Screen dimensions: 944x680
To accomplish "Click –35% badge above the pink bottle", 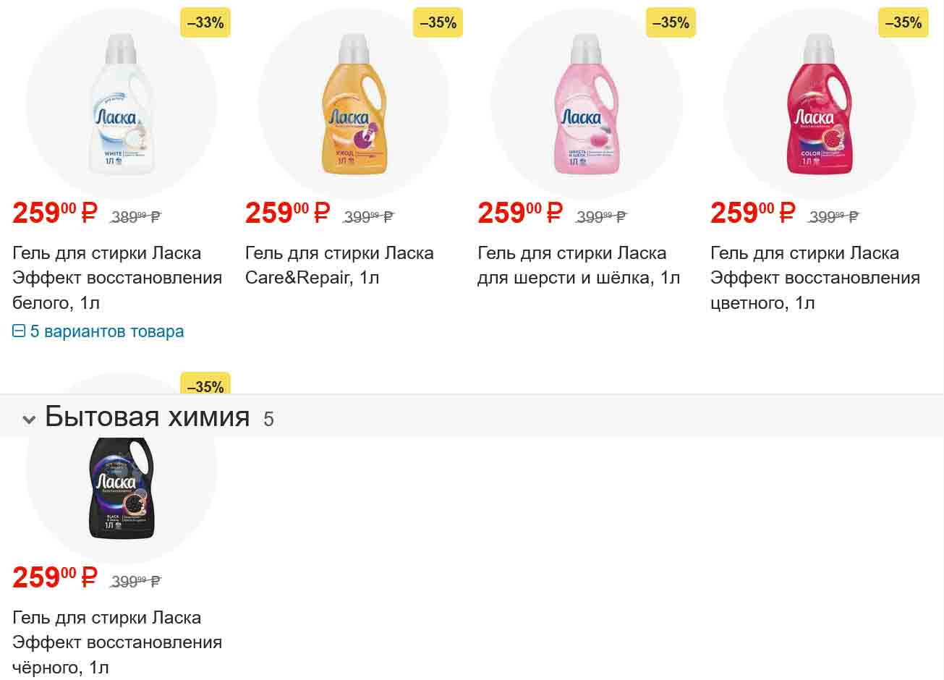I will 671,23.
